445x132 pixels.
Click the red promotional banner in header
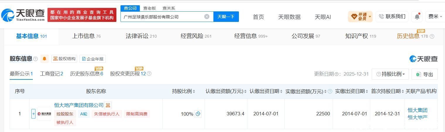(82, 15)
